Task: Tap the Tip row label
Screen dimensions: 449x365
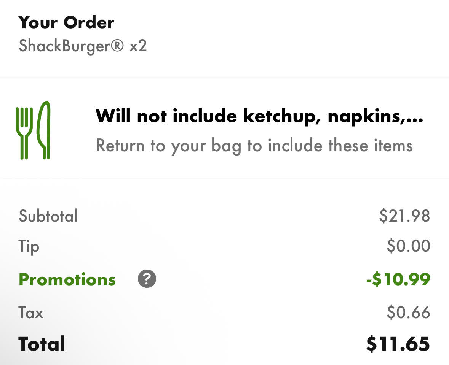Action: point(29,246)
